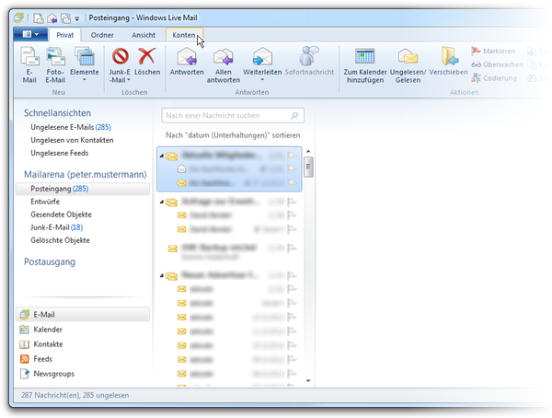Click the scroll down arrow in message list

point(308,380)
